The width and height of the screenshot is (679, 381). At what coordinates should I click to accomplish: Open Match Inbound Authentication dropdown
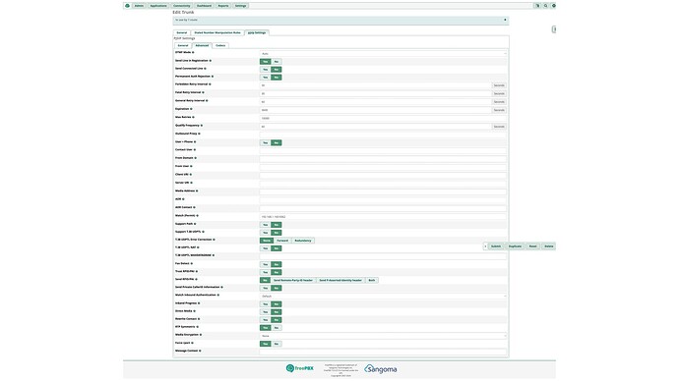pyautogui.click(x=383, y=296)
